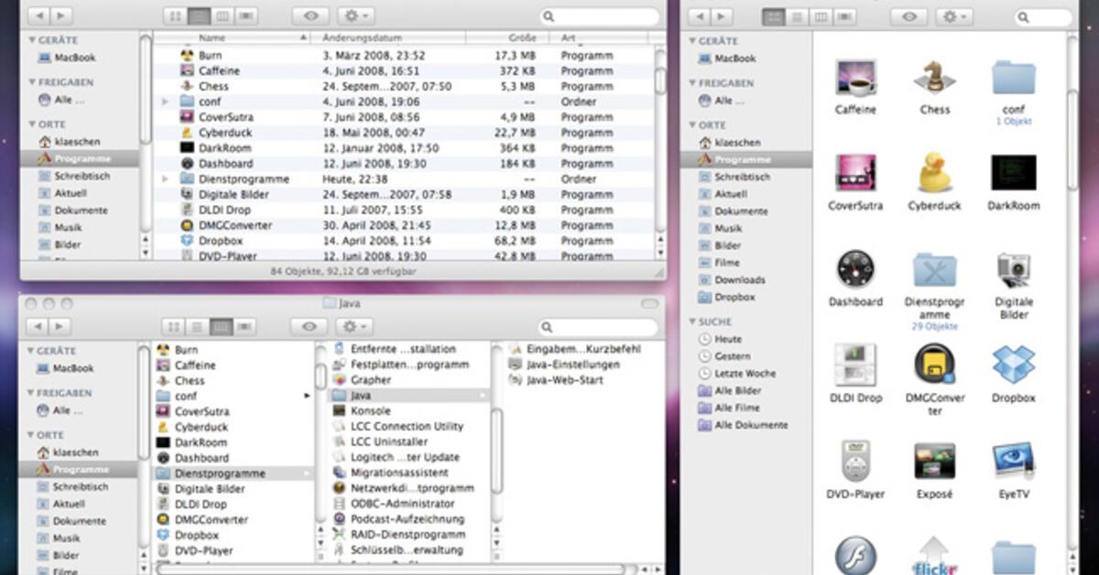Toggle Quick Look with the eye button
Screen dimensions: 1099x575
point(311,16)
